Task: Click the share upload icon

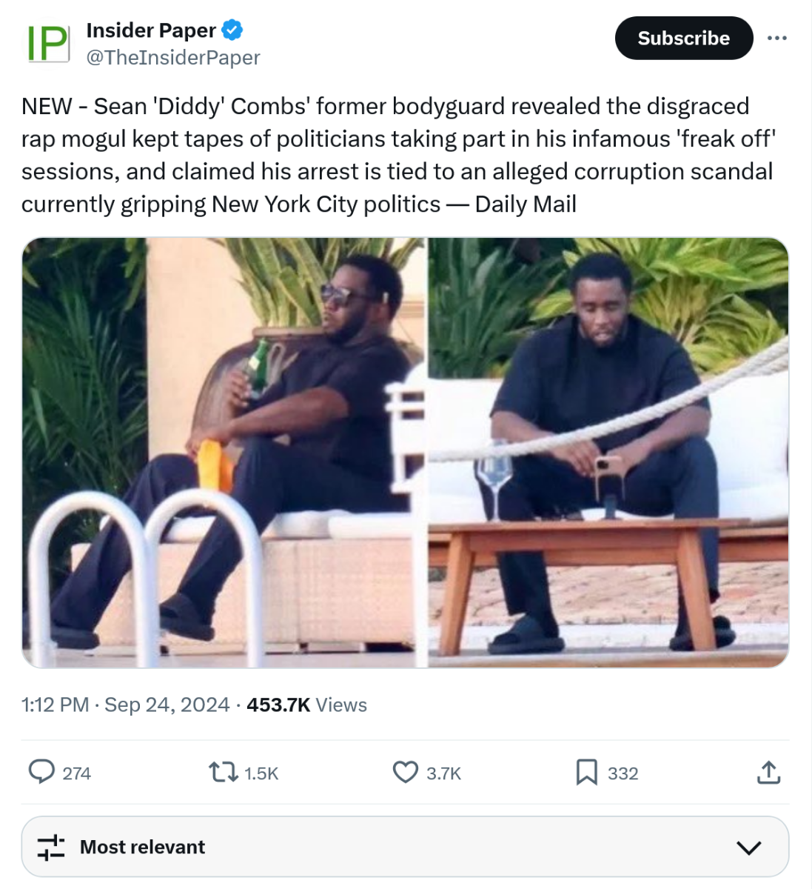Action: pyautogui.click(x=768, y=773)
